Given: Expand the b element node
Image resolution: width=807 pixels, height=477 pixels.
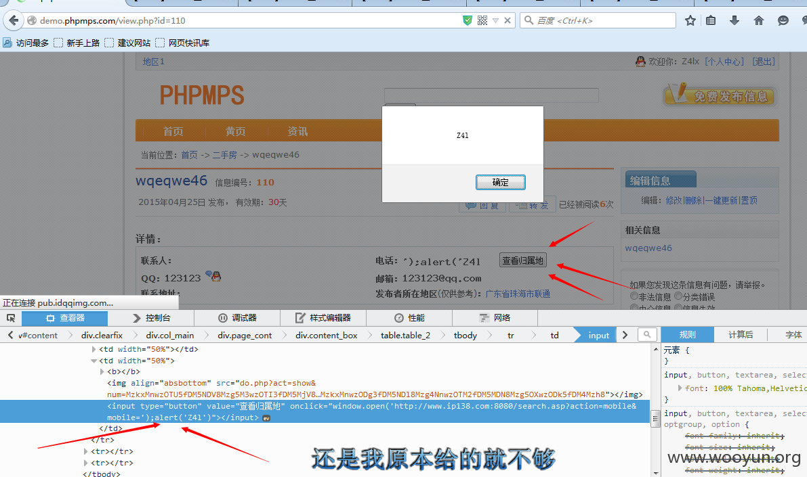Looking at the screenshot, I should click(102, 371).
